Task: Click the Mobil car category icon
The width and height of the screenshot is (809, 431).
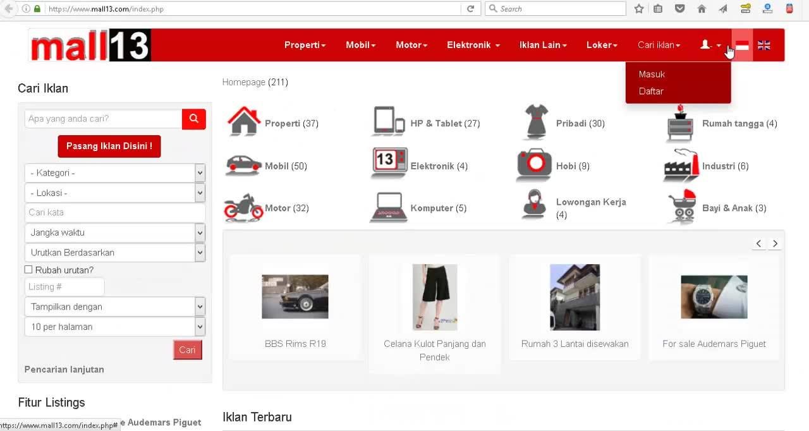Action: (243, 166)
